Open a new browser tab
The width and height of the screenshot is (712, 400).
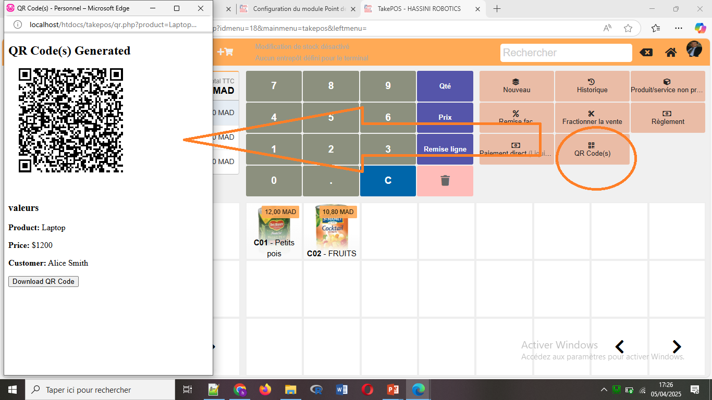(x=497, y=9)
